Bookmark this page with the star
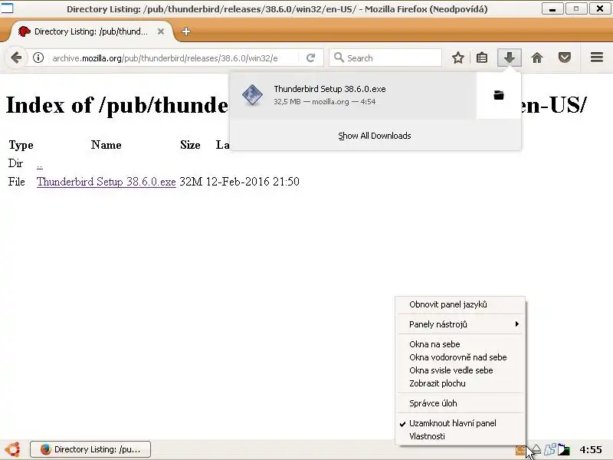613x460 pixels. coord(457,58)
